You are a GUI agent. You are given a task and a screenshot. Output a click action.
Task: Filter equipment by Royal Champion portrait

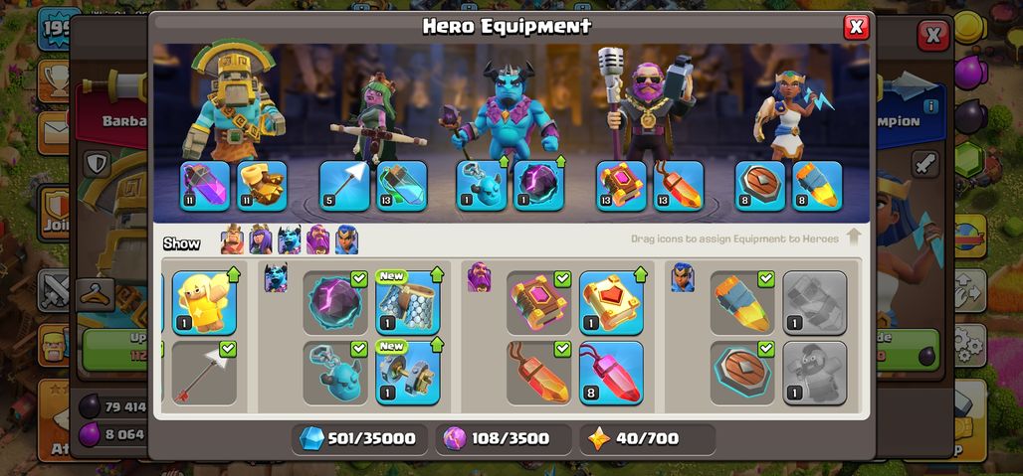point(346,239)
